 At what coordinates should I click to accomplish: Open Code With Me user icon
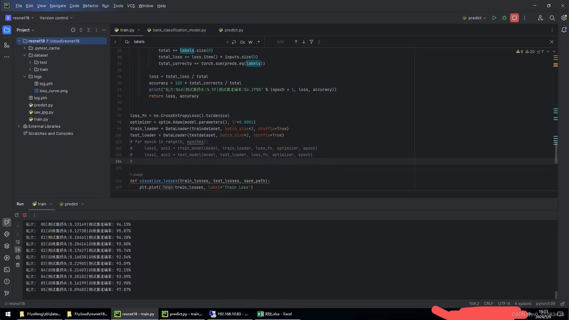tap(541, 18)
